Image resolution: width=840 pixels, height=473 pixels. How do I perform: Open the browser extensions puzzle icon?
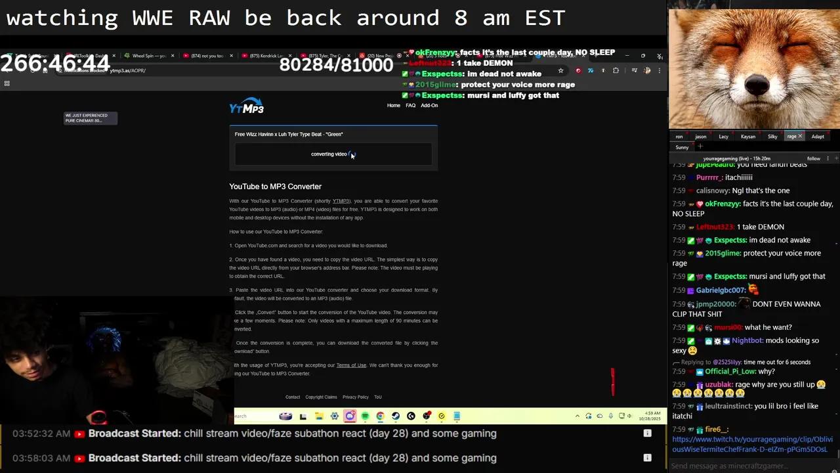(x=616, y=70)
